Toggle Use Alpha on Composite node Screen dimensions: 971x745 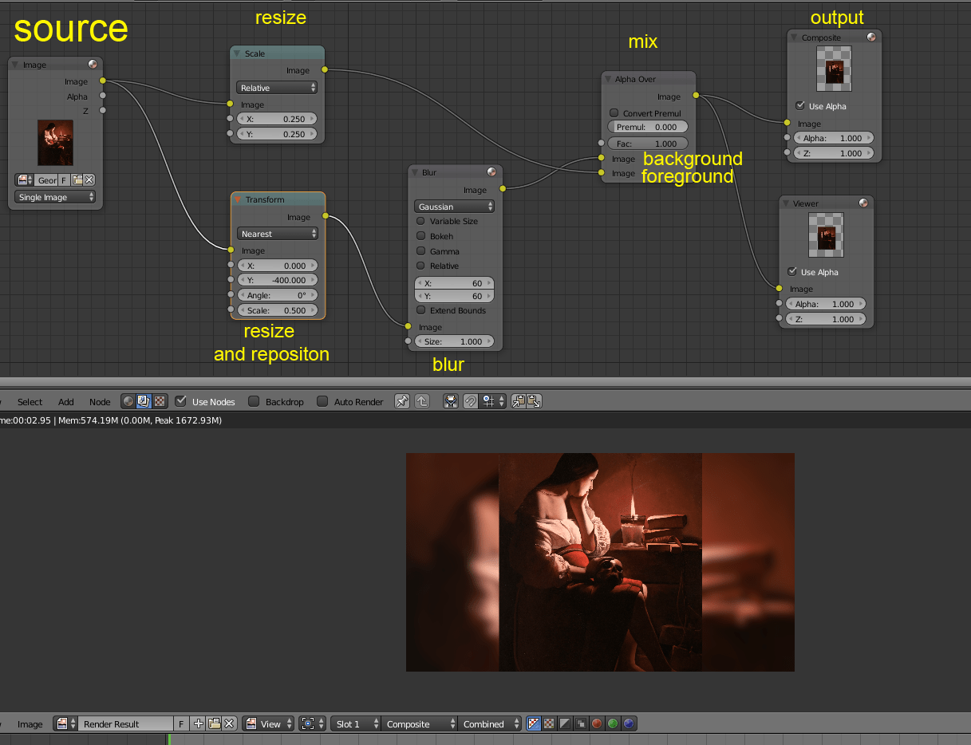coord(800,106)
